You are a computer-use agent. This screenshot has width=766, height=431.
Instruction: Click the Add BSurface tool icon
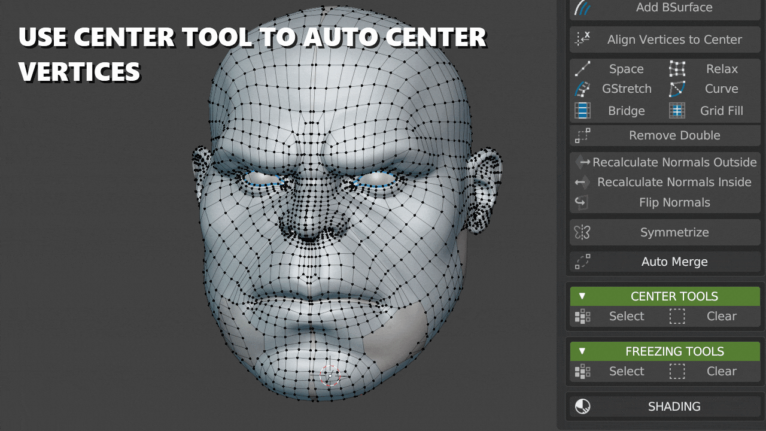581,8
